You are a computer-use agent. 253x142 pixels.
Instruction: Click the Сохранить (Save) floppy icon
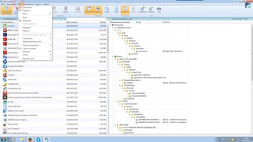(78, 9)
